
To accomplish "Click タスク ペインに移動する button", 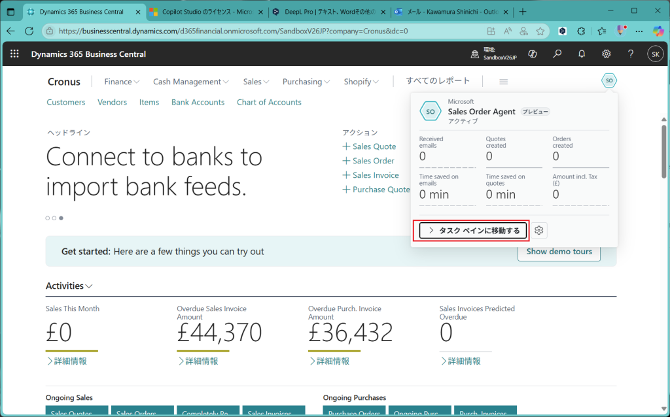I will 472,231.
